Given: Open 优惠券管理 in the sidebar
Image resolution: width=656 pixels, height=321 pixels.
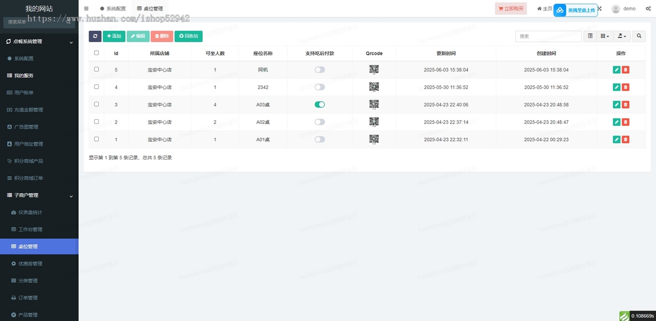Looking at the screenshot, I should coord(30,264).
